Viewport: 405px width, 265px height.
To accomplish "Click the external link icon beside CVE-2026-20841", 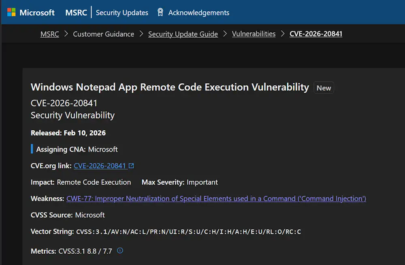I will pos(131,165).
